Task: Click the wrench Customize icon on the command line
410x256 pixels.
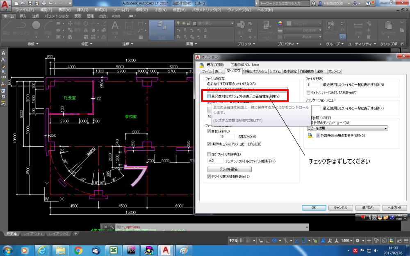Action: (112, 227)
